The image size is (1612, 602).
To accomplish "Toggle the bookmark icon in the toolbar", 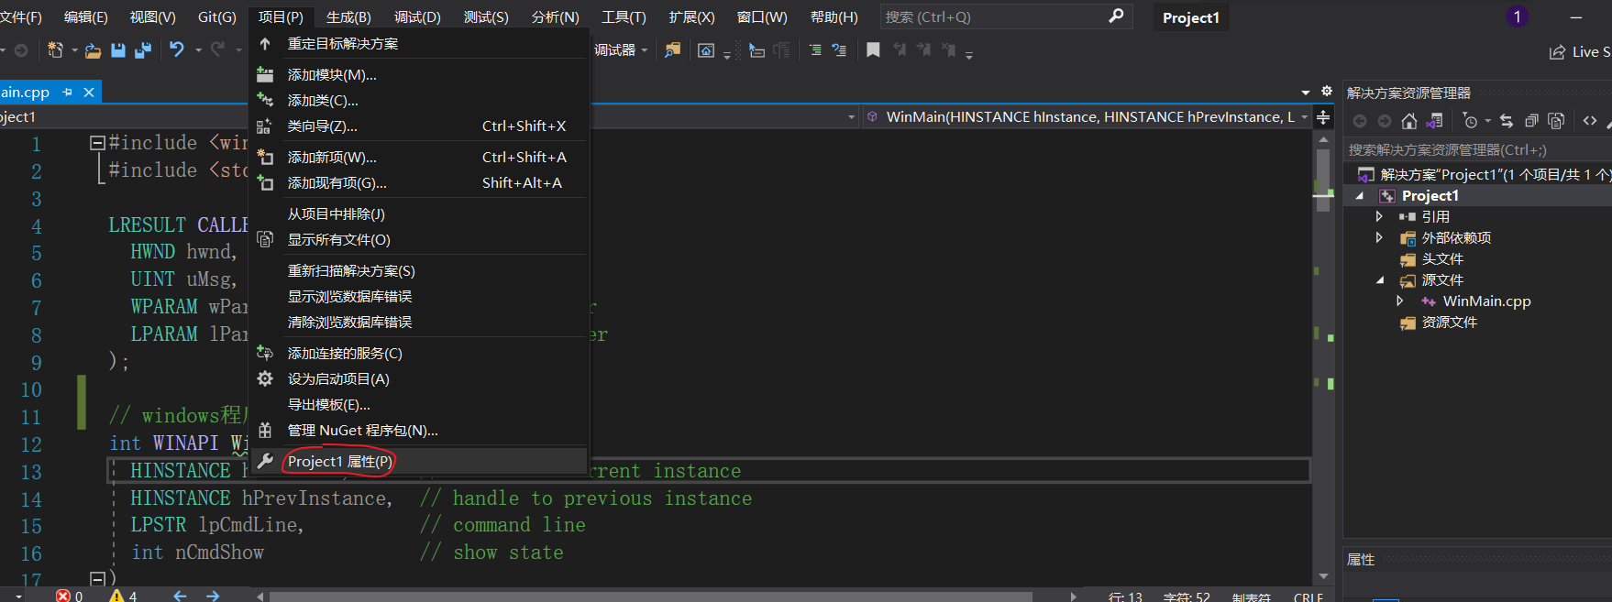I will [873, 50].
